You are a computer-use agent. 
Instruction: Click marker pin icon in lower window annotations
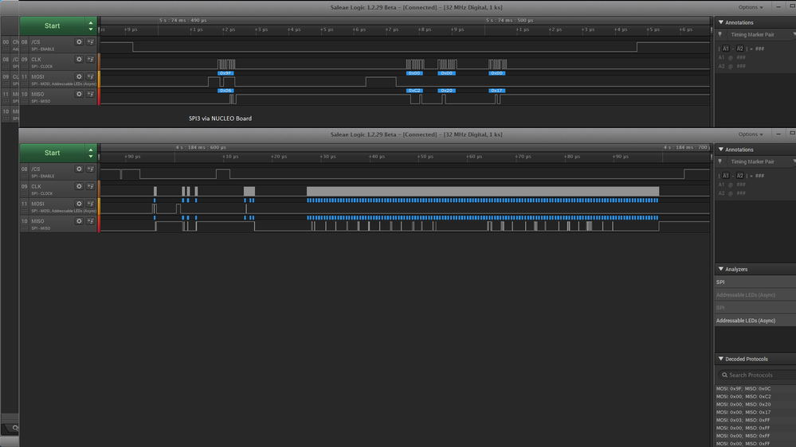coord(720,161)
